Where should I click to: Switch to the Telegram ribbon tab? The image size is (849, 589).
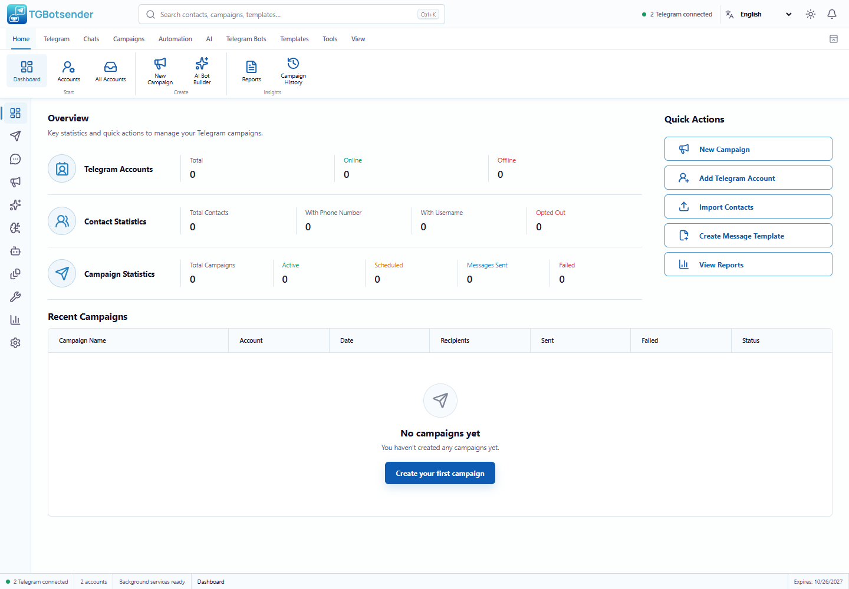(x=57, y=39)
